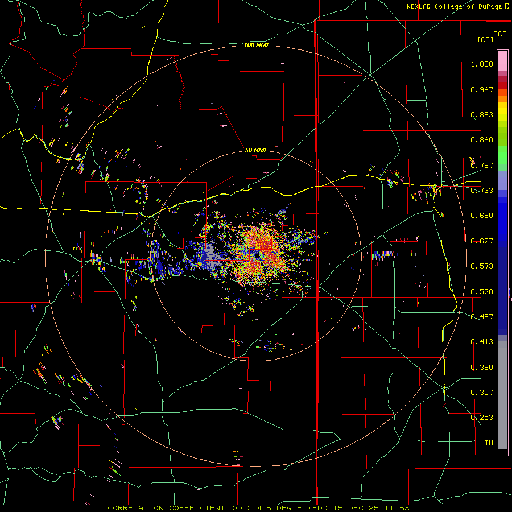This screenshot has width=512, height=512.
Task: Click the 0.520 scale value
Action: (x=482, y=292)
